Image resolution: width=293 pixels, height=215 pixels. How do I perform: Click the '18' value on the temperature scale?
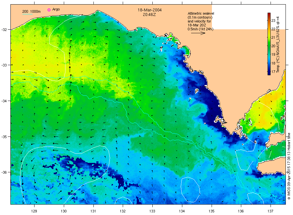pyautogui.click(x=273, y=63)
